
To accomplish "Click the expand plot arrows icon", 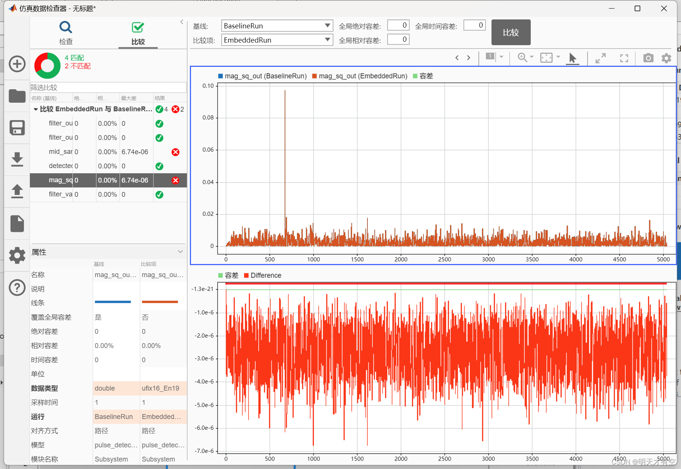I will click(601, 58).
